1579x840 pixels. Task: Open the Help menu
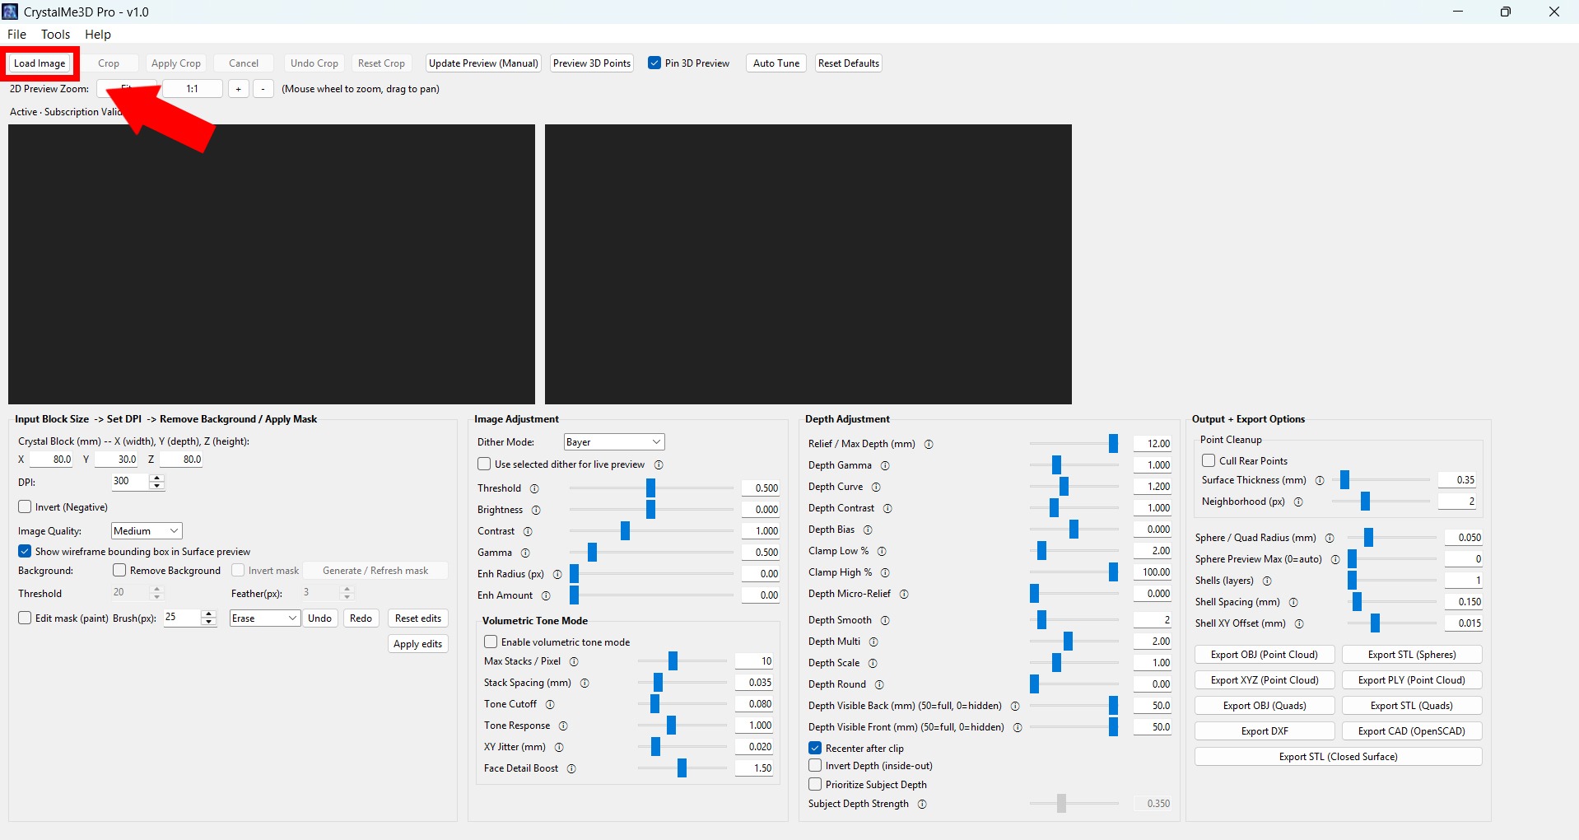click(97, 35)
